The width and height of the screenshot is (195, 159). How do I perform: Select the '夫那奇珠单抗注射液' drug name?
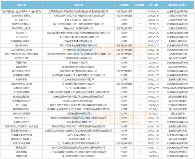[x=21, y=50]
